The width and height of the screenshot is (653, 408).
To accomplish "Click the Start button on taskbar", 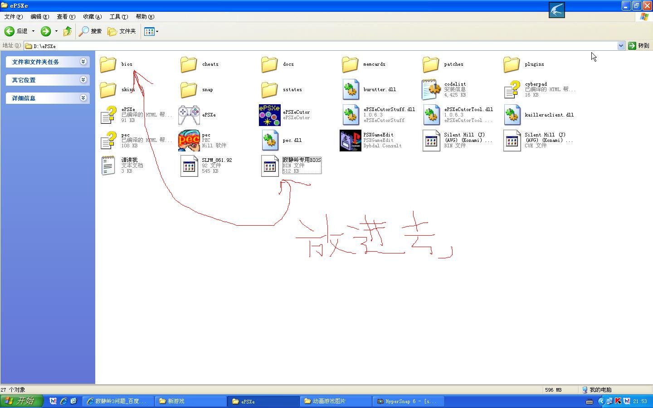I will coord(21,401).
